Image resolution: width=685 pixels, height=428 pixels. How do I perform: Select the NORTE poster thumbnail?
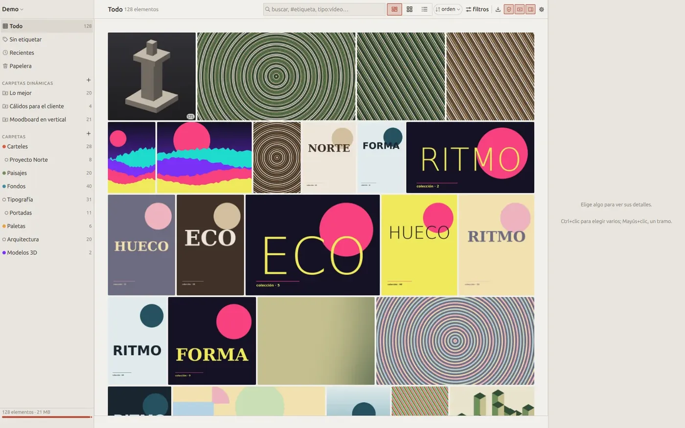coord(329,158)
